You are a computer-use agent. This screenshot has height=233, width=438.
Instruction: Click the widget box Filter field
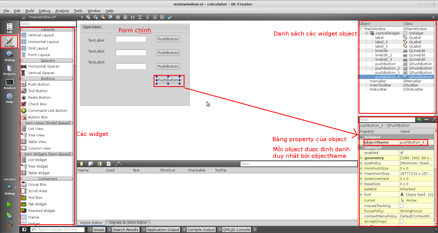[48, 24]
